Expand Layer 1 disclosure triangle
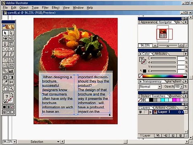The width and height of the screenshot is (193, 145). (150, 112)
